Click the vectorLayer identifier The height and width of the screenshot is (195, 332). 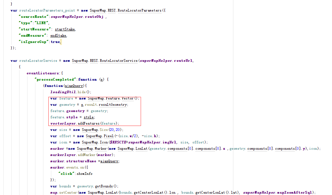(x=63, y=124)
